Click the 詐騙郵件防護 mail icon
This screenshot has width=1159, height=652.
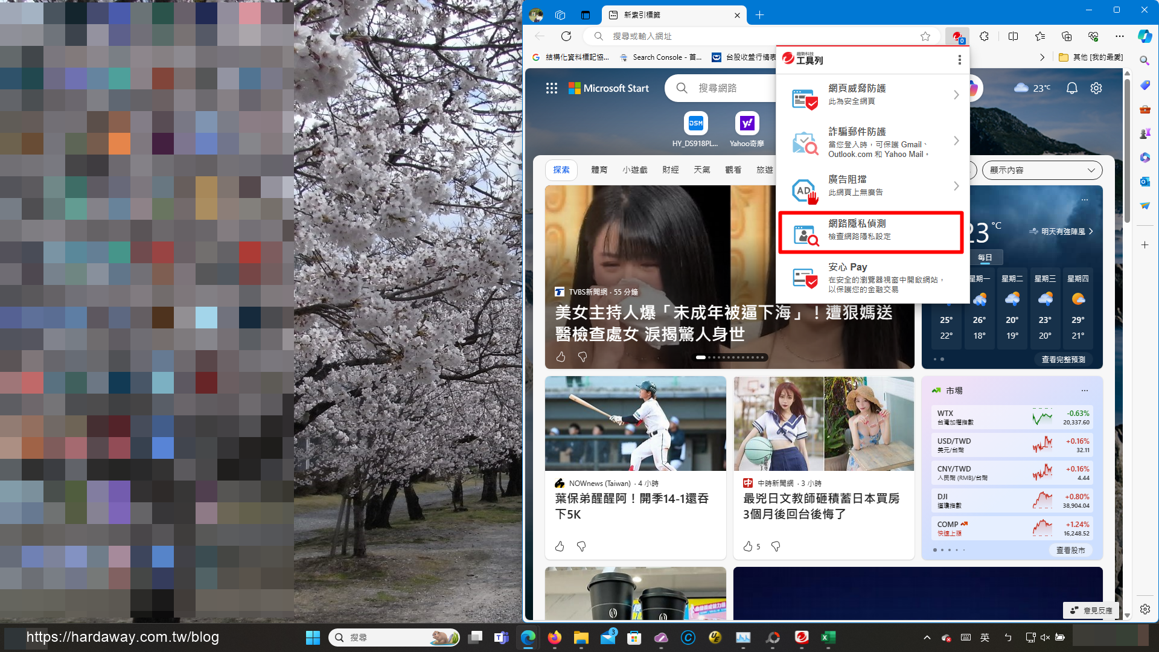[805, 142]
